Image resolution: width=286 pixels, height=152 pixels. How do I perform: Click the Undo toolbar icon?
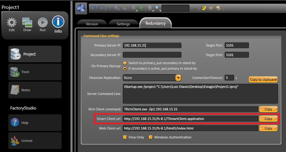click(x=93, y=8)
